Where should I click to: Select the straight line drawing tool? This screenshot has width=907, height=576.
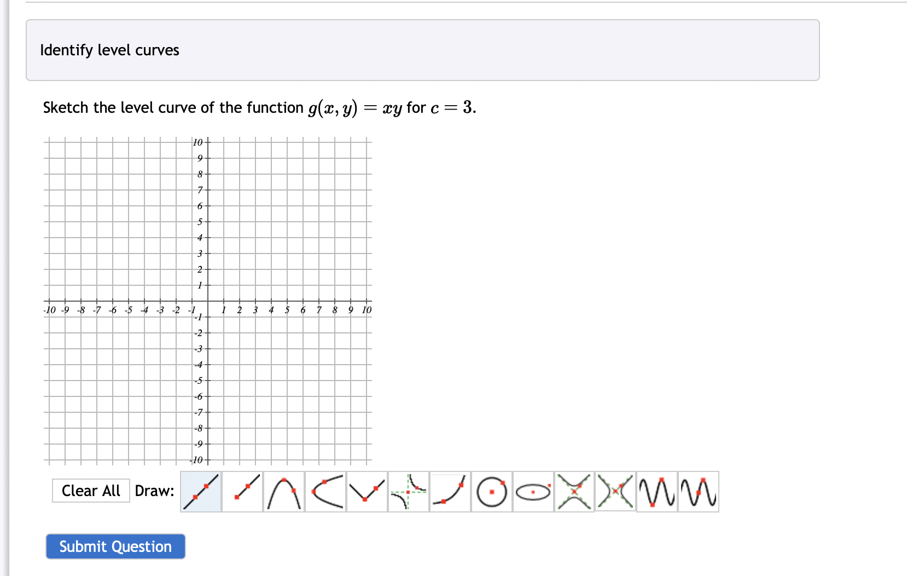click(201, 491)
